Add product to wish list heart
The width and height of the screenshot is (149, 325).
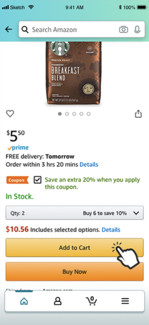point(10,114)
